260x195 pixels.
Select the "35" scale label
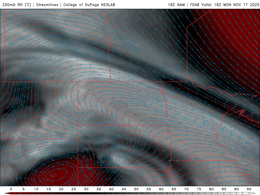coord(99,189)
